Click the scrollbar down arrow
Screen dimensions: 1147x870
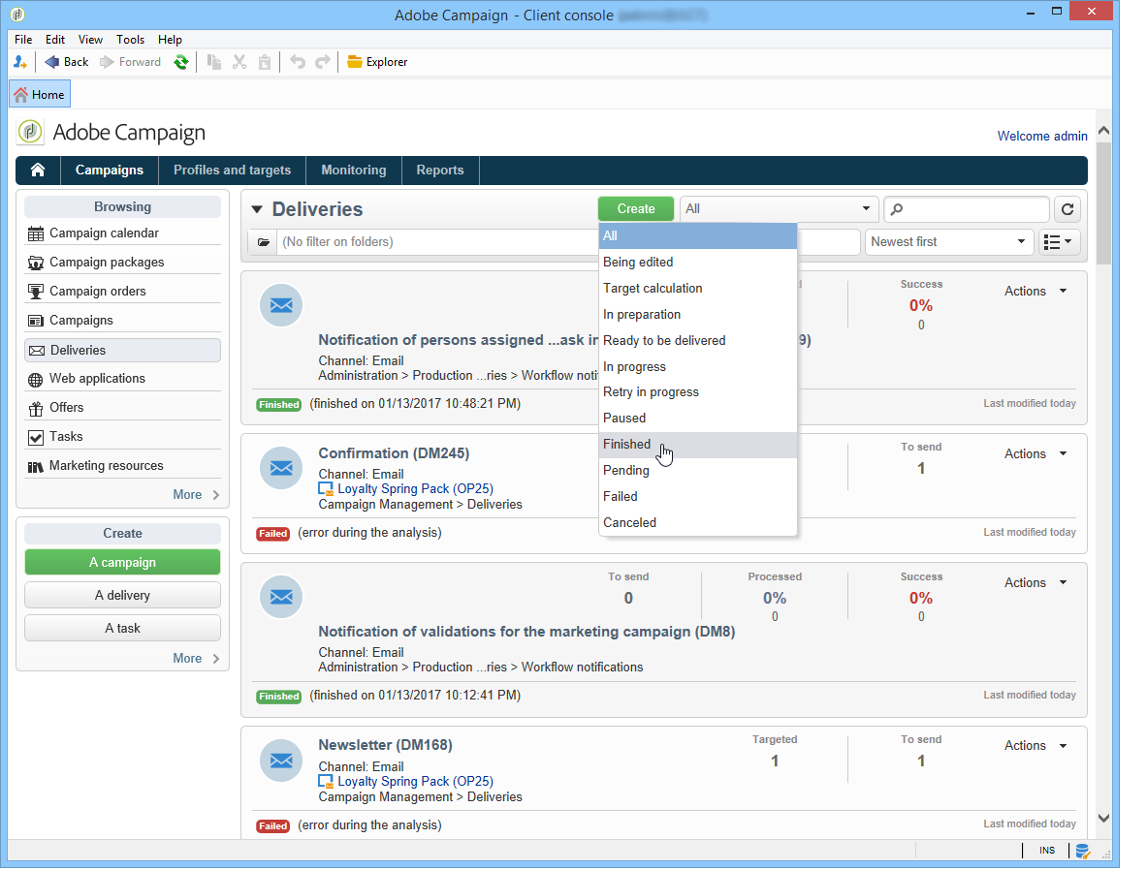pyautogui.click(x=1103, y=819)
